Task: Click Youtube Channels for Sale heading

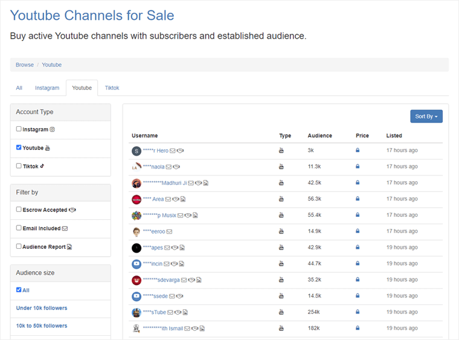Action: tap(92, 16)
